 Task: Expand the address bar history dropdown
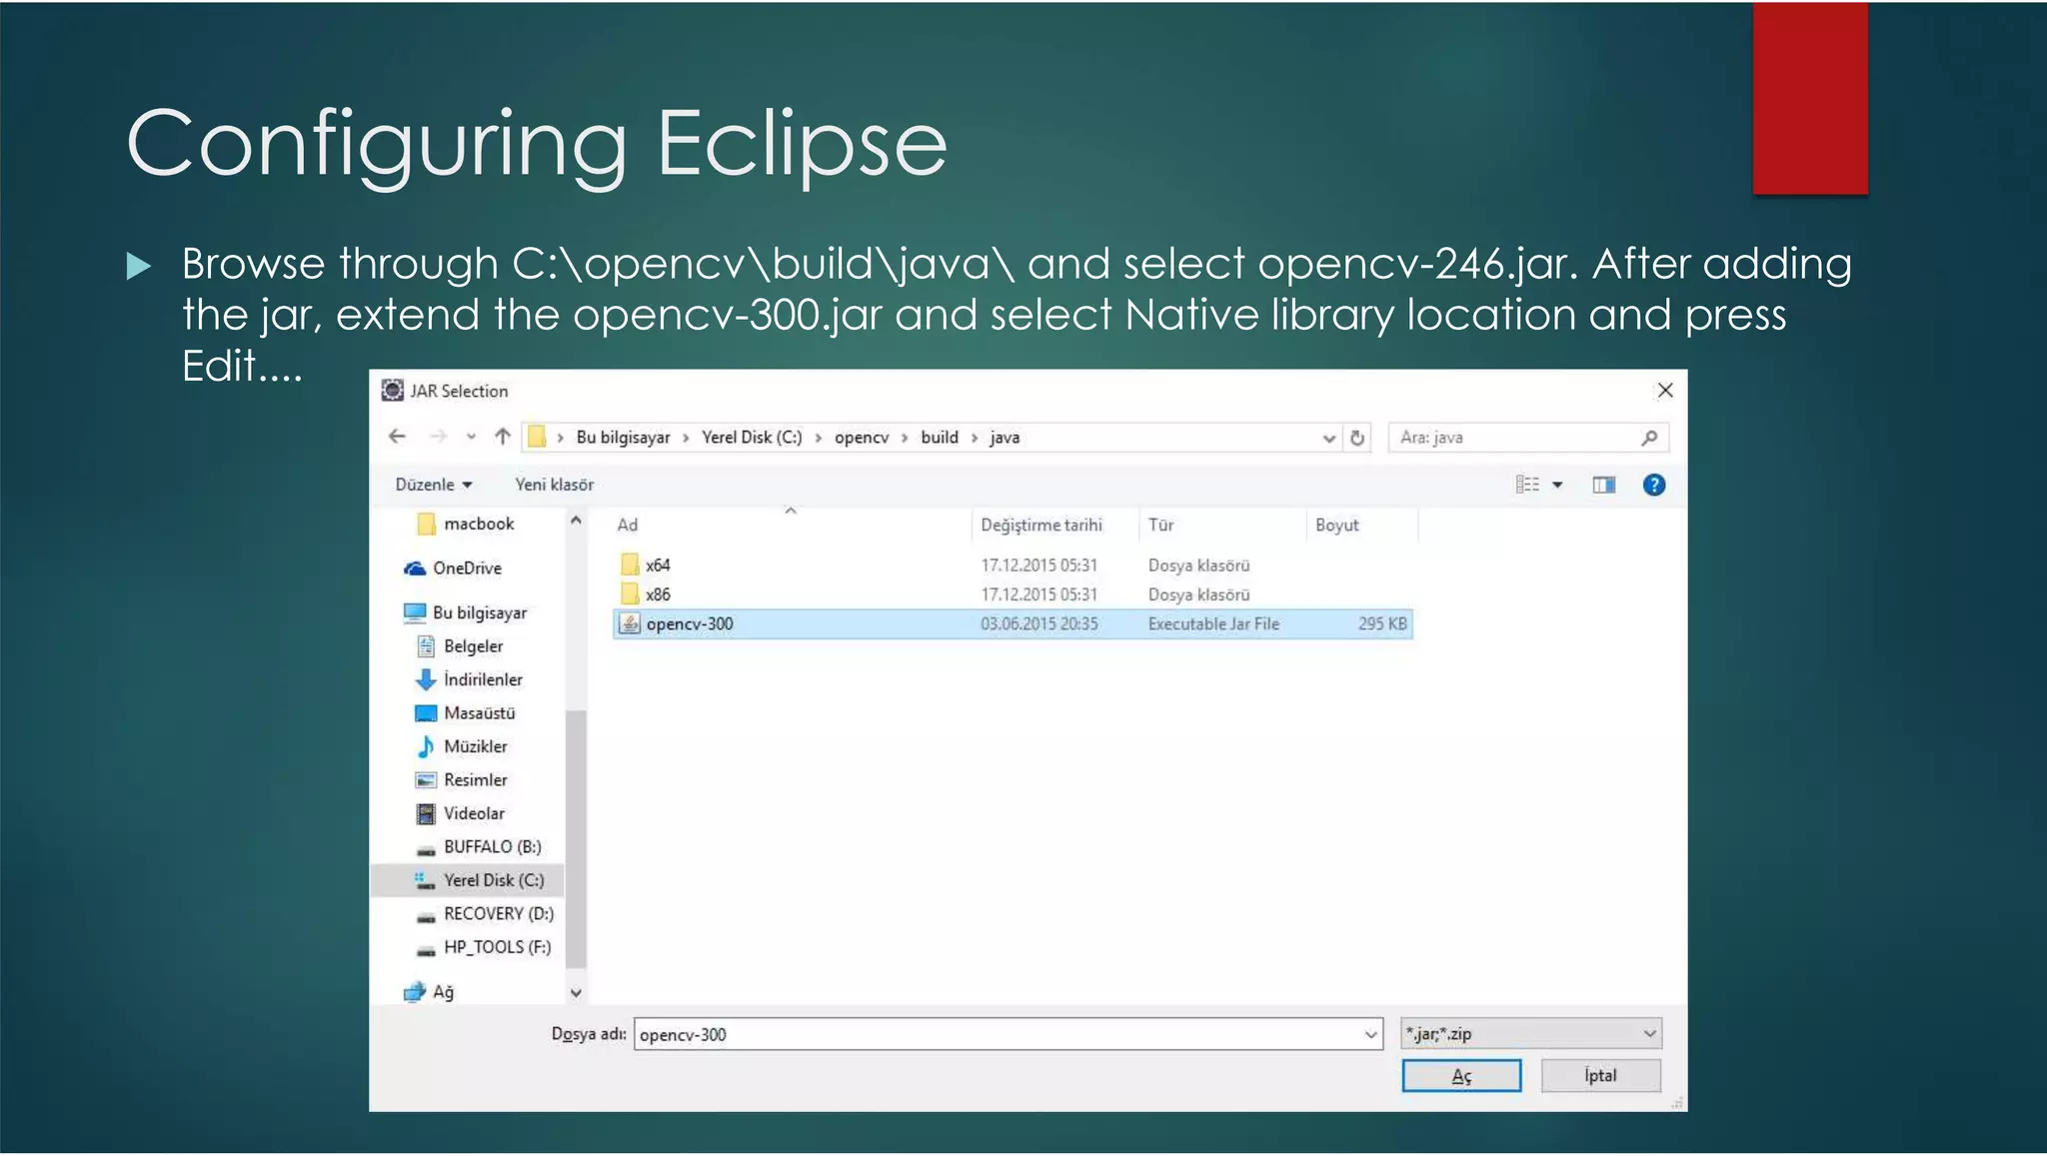[x=1328, y=438]
